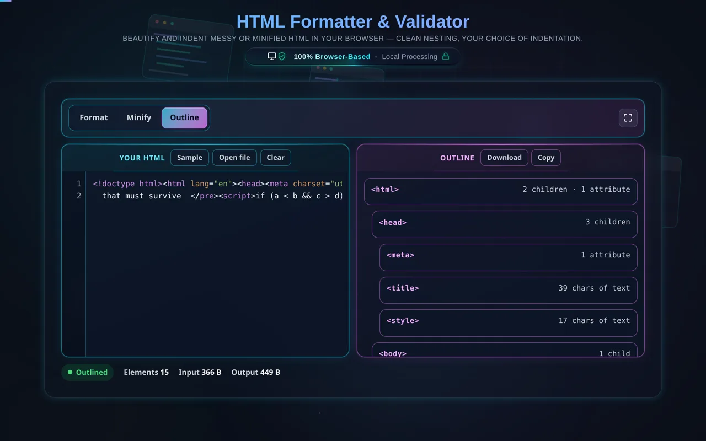
Task: Click the '3 children' count
Action: point(608,222)
